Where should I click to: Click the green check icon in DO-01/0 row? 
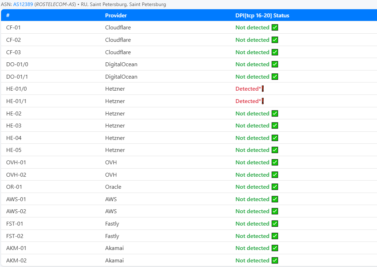coord(275,64)
